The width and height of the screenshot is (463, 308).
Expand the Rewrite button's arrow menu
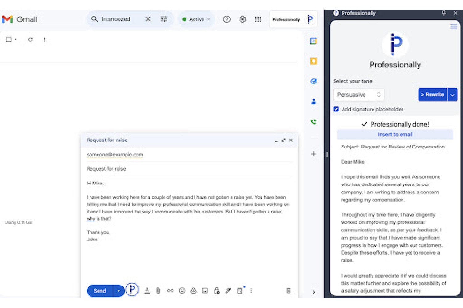pyautogui.click(x=452, y=95)
